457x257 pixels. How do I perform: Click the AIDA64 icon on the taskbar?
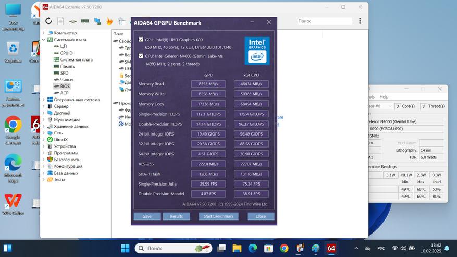click(x=331, y=248)
